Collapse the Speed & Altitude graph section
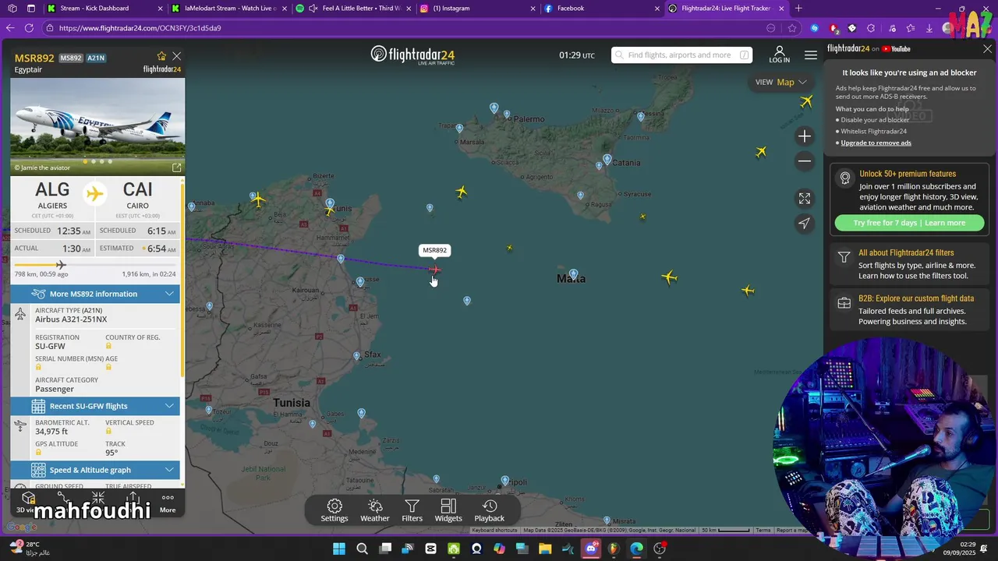This screenshot has height=561, width=998. pyautogui.click(x=95, y=470)
